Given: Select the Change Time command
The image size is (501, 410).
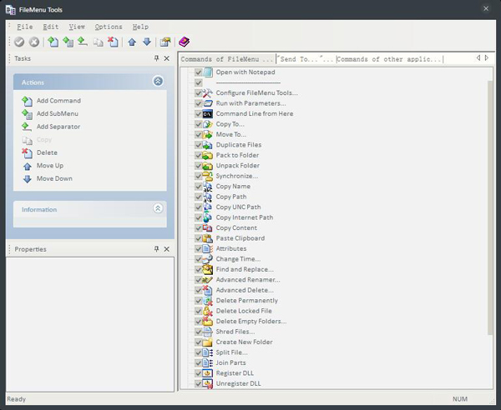Looking at the screenshot, I should click(238, 259).
